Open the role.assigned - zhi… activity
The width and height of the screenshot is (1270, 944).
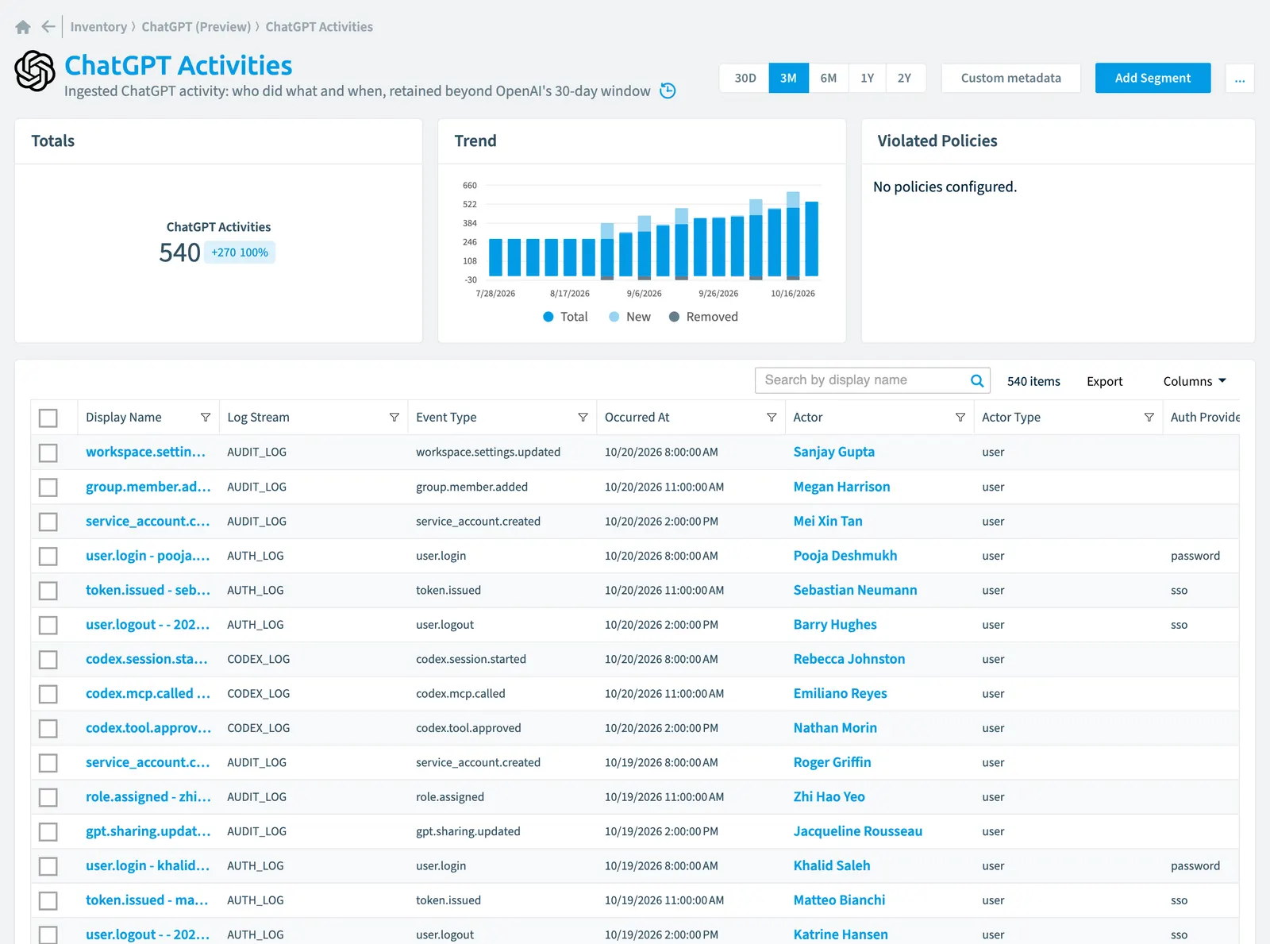pos(148,796)
